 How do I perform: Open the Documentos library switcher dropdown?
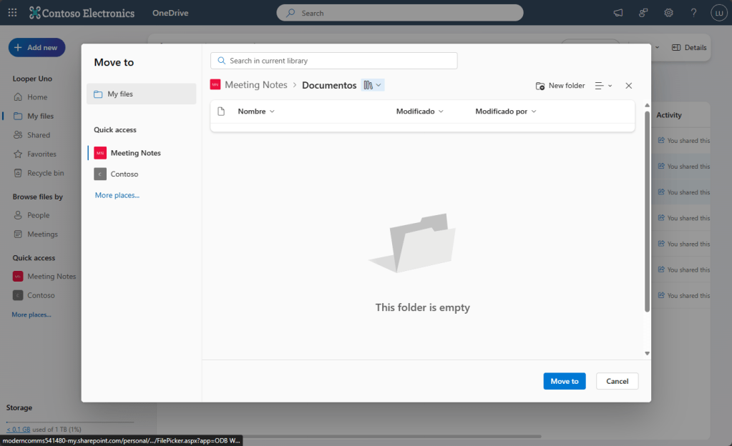[x=373, y=85]
